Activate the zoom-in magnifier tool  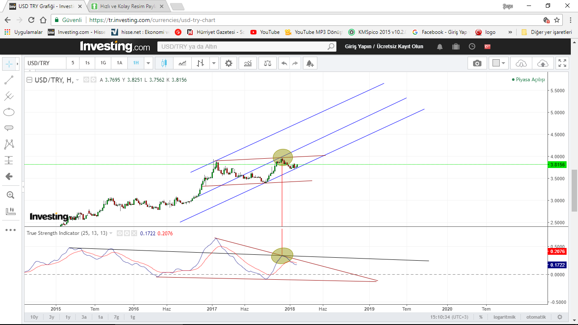tap(10, 195)
